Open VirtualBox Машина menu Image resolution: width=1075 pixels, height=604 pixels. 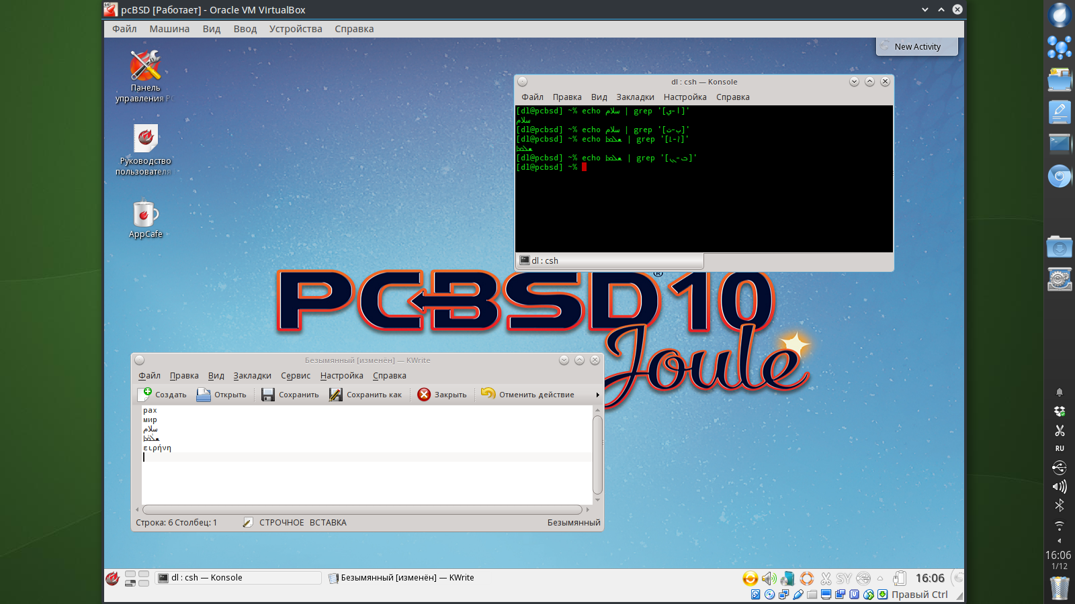[169, 29]
